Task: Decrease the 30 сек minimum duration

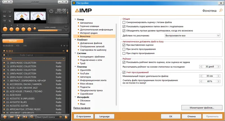Action: click(x=201, y=76)
